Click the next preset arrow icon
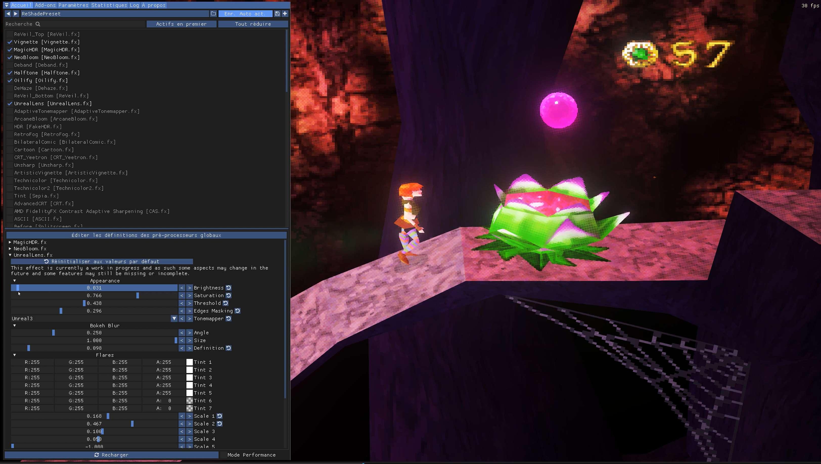 (16, 14)
